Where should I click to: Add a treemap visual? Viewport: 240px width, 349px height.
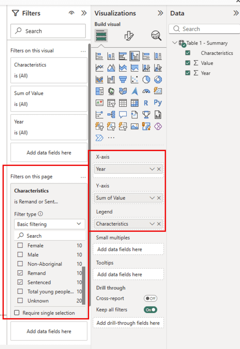pyautogui.click(x=99, y=91)
